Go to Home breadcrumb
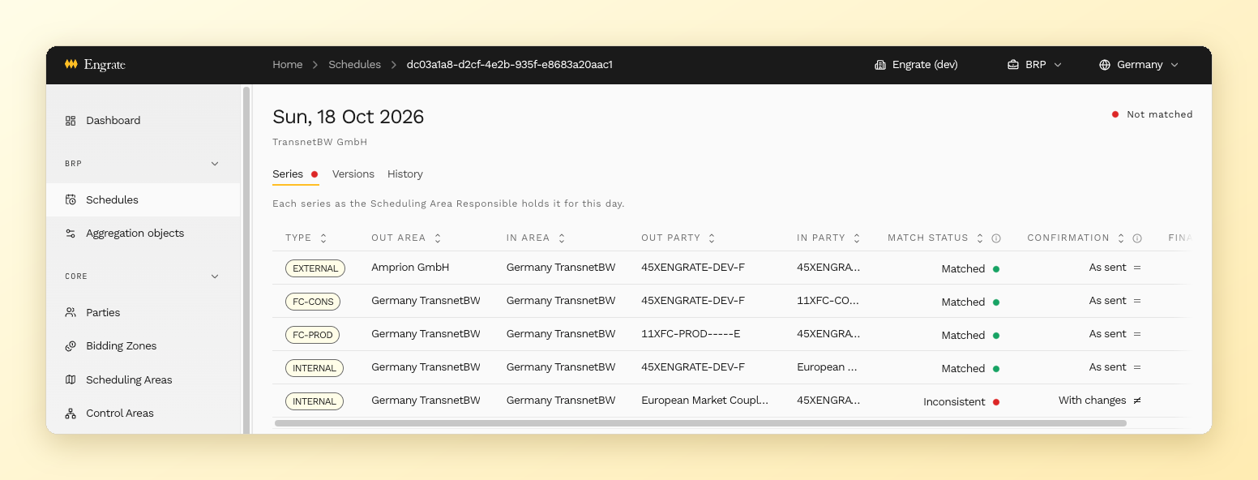1258x480 pixels. (x=288, y=65)
